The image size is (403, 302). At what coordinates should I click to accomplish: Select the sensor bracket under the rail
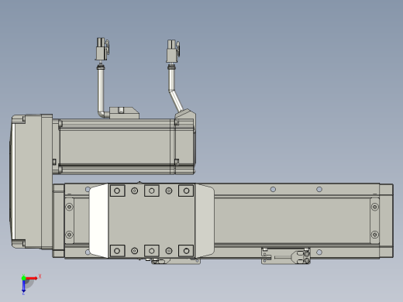(286, 256)
